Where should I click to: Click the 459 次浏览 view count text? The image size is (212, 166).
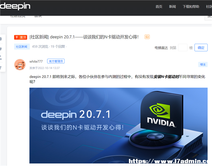click(x=40, y=47)
